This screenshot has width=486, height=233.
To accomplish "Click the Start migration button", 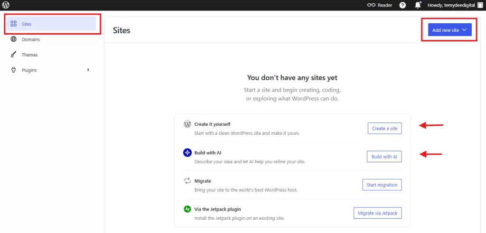I will [x=382, y=185].
